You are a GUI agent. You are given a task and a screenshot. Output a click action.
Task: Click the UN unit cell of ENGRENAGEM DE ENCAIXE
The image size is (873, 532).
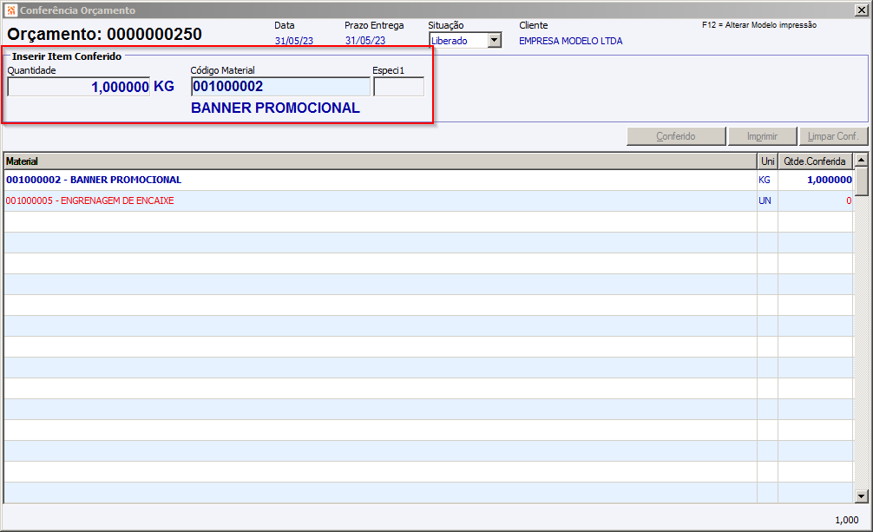[767, 200]
